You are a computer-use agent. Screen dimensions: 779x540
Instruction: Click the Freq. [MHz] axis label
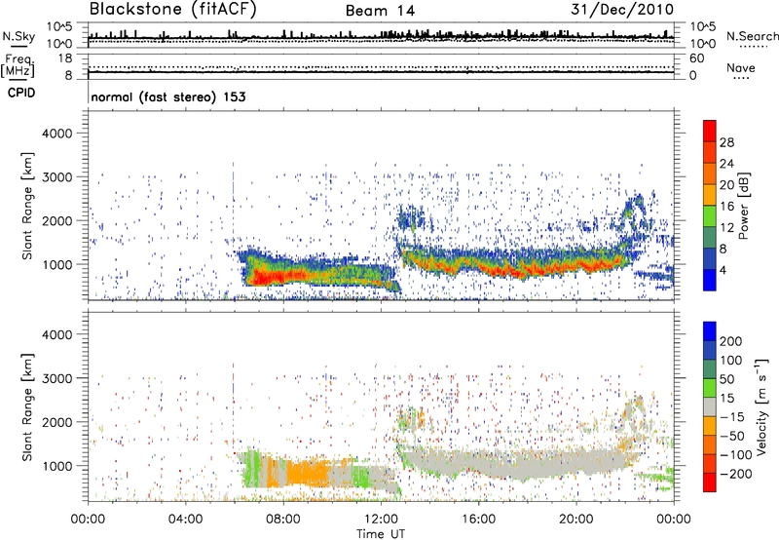coord(18,66)
